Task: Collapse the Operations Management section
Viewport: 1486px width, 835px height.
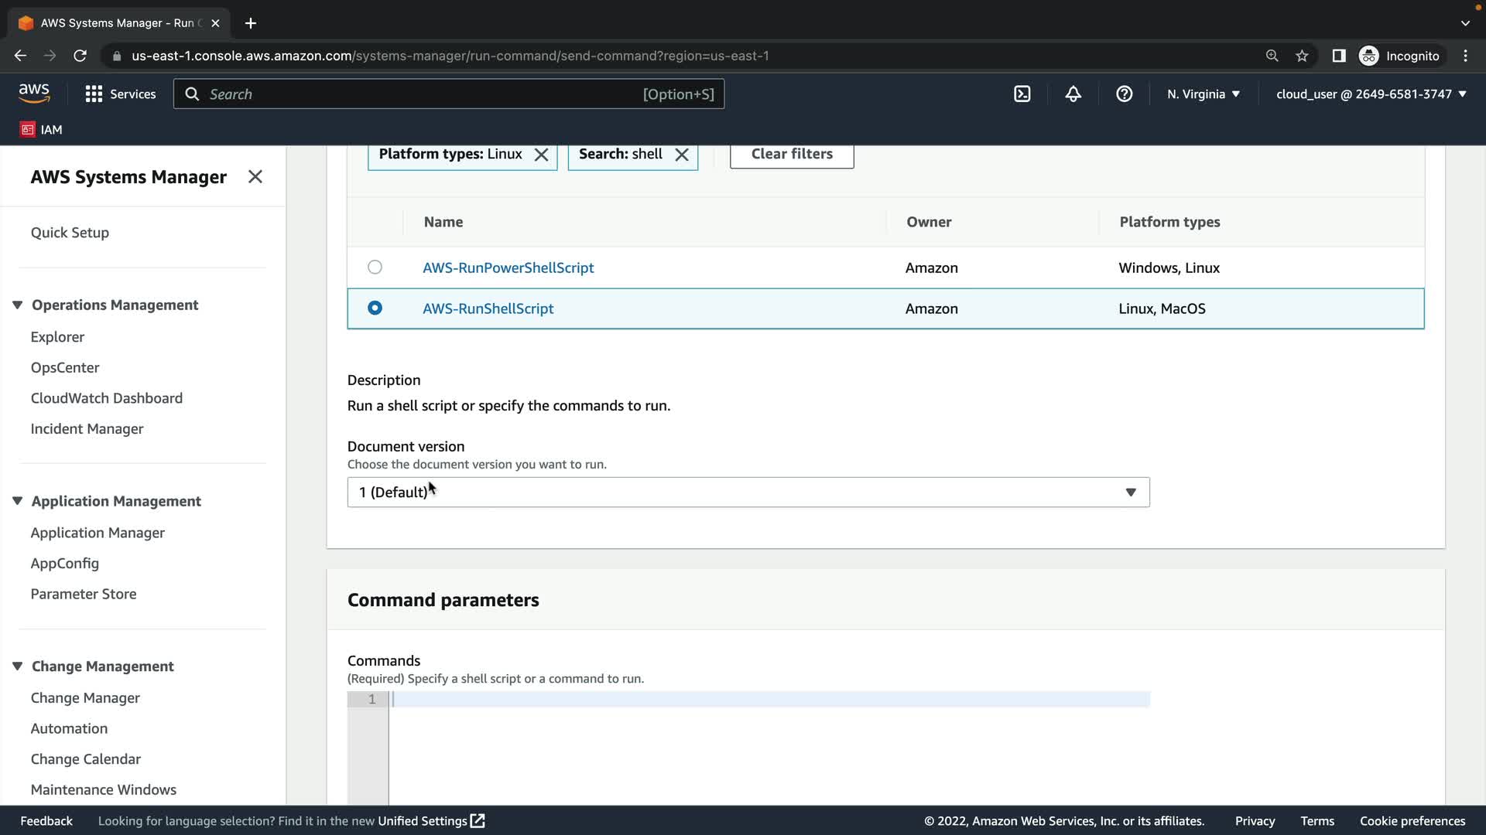Action: coord(18,305)
